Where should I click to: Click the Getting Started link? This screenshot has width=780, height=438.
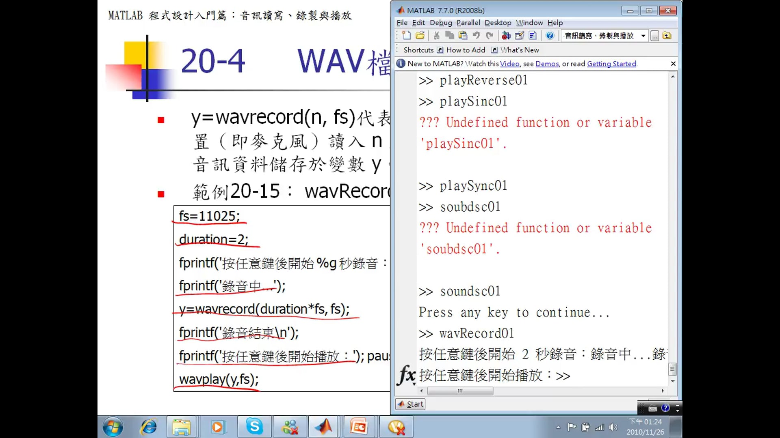click(x=611, y=64)
